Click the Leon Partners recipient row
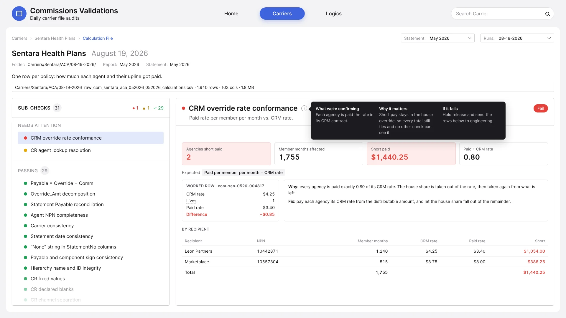 365,251
